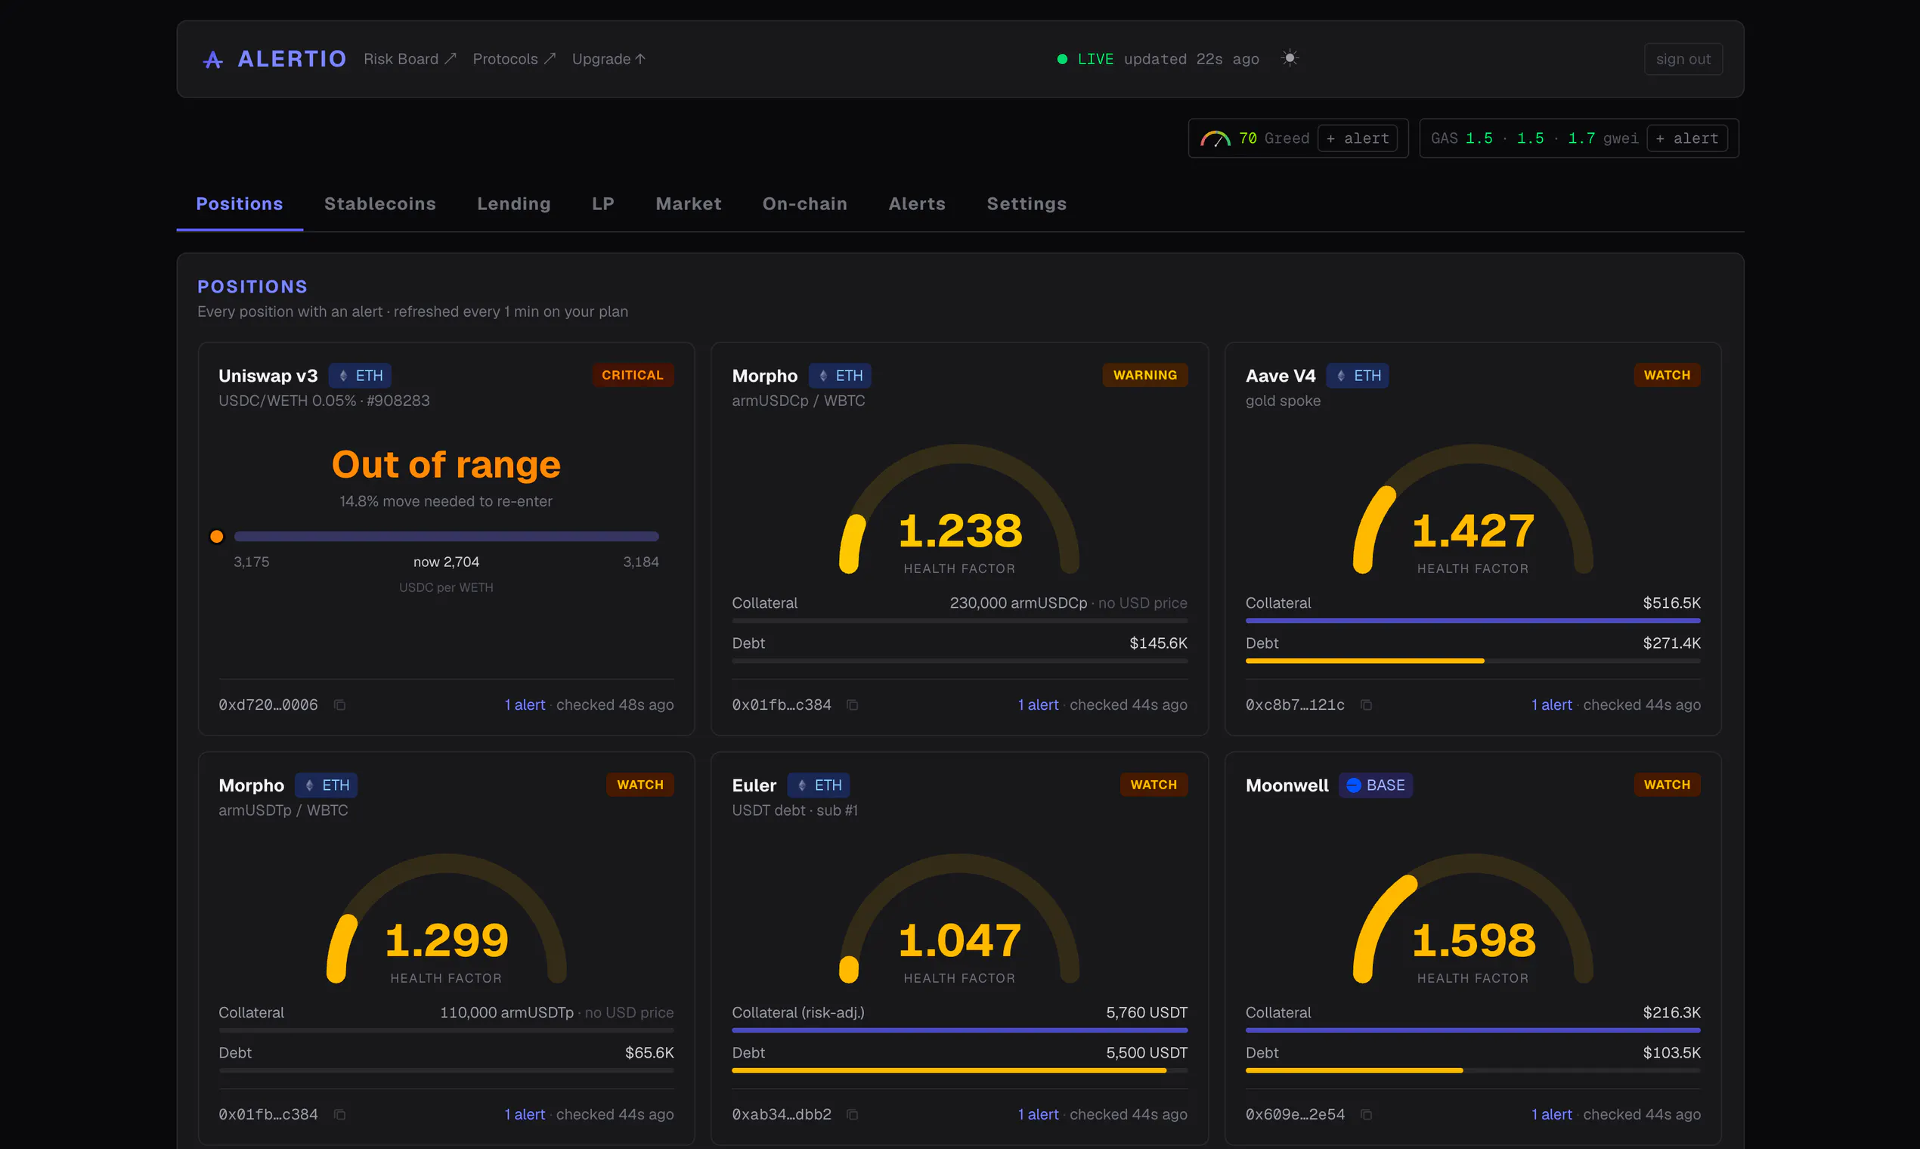
Task: Click the WARNING badge on Morpho armUSDCp card
Action: click(x=1144, y=376)
